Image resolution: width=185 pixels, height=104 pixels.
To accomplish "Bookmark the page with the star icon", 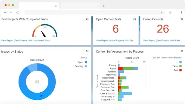I will (162, 12).
